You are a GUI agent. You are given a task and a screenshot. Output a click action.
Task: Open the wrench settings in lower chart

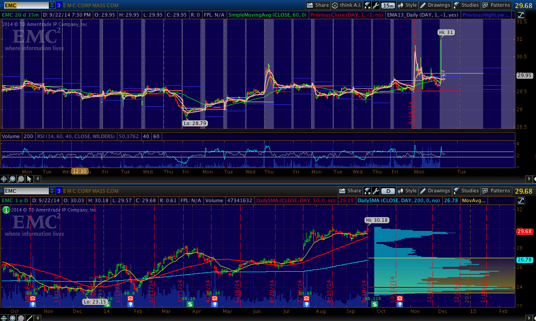pos(376,191)
